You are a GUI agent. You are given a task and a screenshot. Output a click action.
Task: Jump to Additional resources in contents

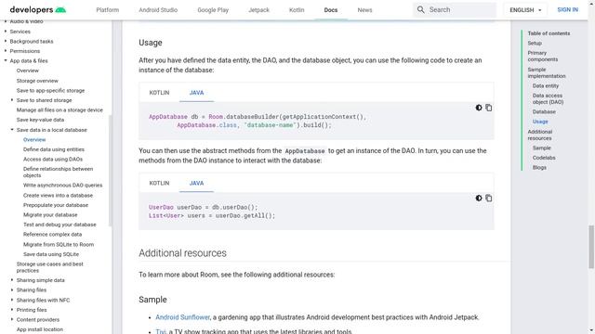pyautogui.click(x=539, y=135)
